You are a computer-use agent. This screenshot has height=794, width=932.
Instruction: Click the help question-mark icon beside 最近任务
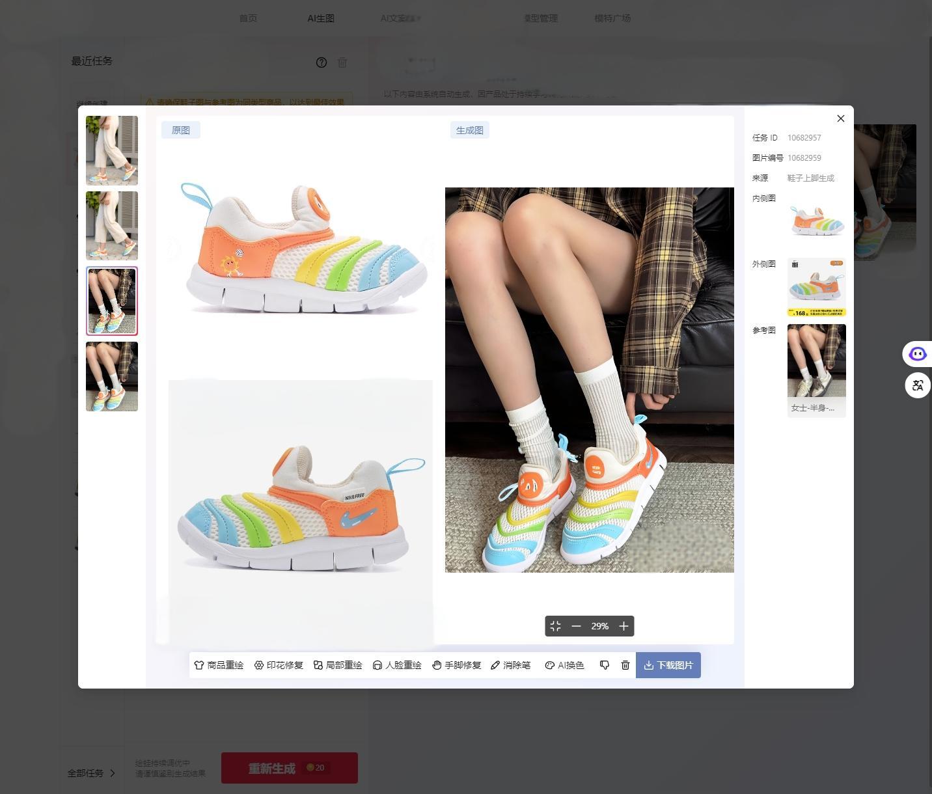(x=322, y=62)
